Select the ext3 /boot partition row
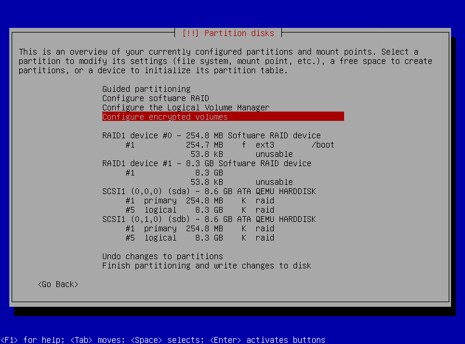This screenshot has width=465, height=344. point(230,145)
